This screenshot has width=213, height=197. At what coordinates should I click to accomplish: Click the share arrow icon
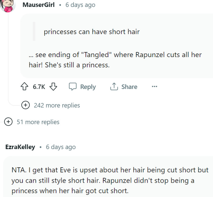tap(113, 87)
